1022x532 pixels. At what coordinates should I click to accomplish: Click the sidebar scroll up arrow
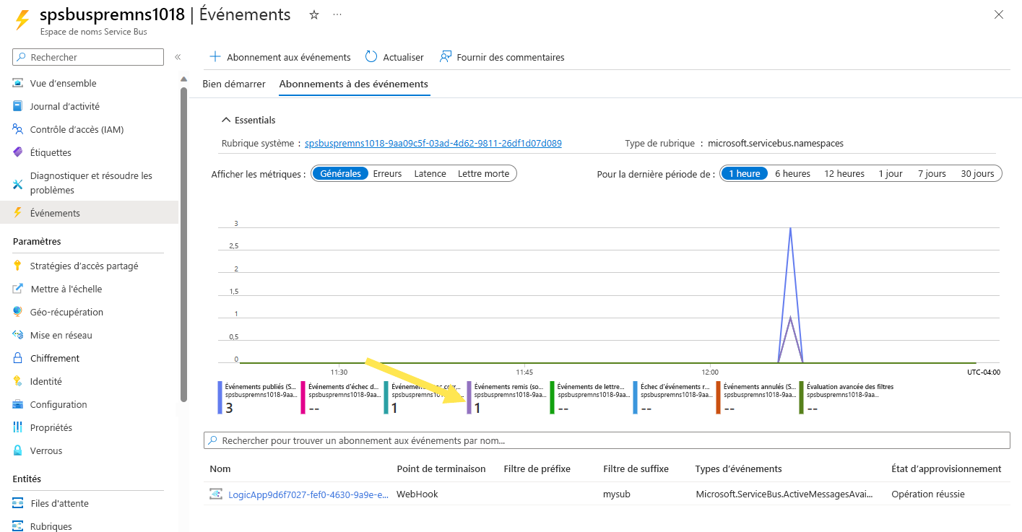pos(183,79)
